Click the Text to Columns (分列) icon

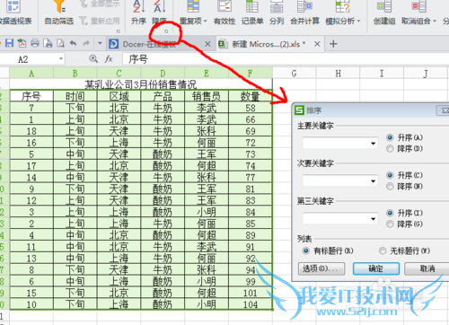[277, 6]
